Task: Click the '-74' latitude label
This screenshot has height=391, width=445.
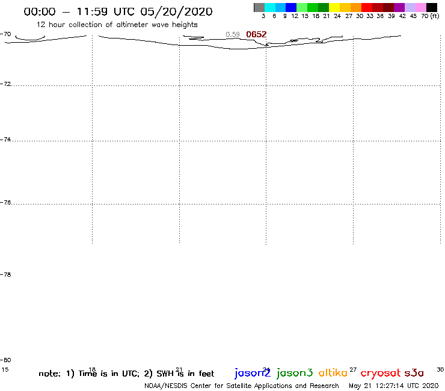Action: pos(5,139)
